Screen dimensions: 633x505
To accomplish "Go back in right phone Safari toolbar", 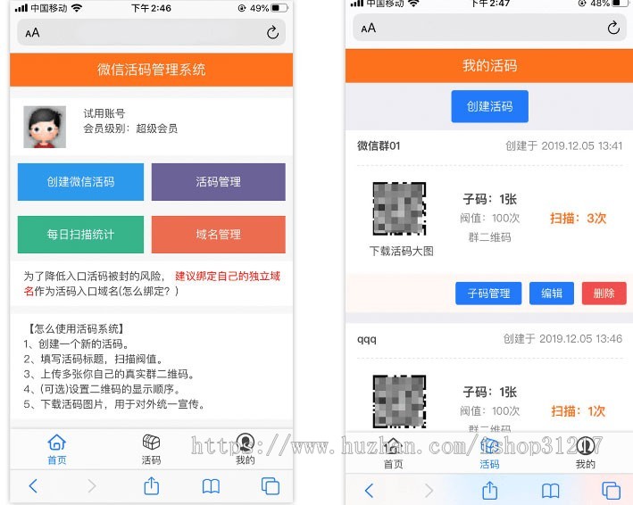I will pos(369,491).
